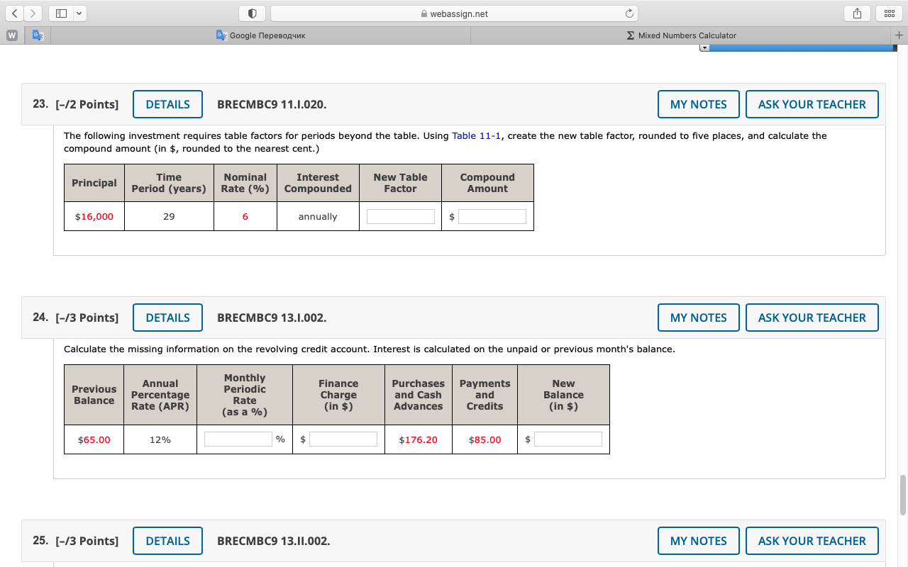Image resolution: width=908 pixels, height=567 pixels.
Task: Click the 'Compound Amount' column header
Action: pyautogui.click(x=487, y=183)
